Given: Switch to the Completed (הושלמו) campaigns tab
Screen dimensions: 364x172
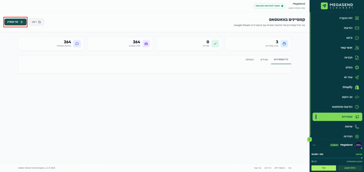Looking at the screenshot, I should (x=250, y=59).
